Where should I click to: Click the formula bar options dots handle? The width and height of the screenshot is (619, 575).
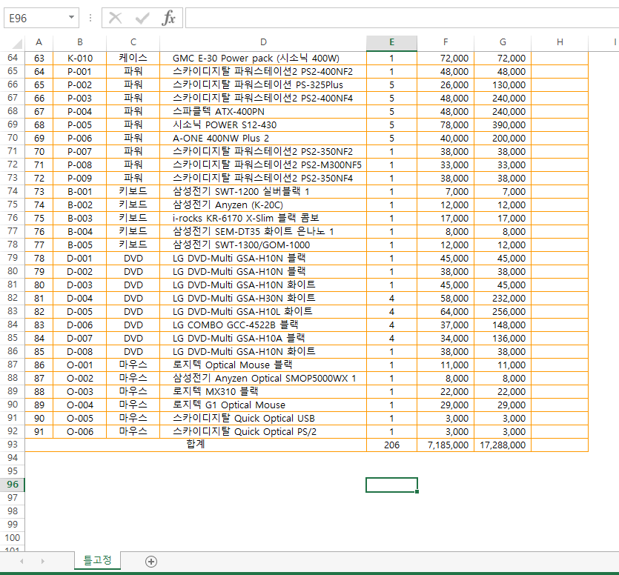click(x=90, y=18)
